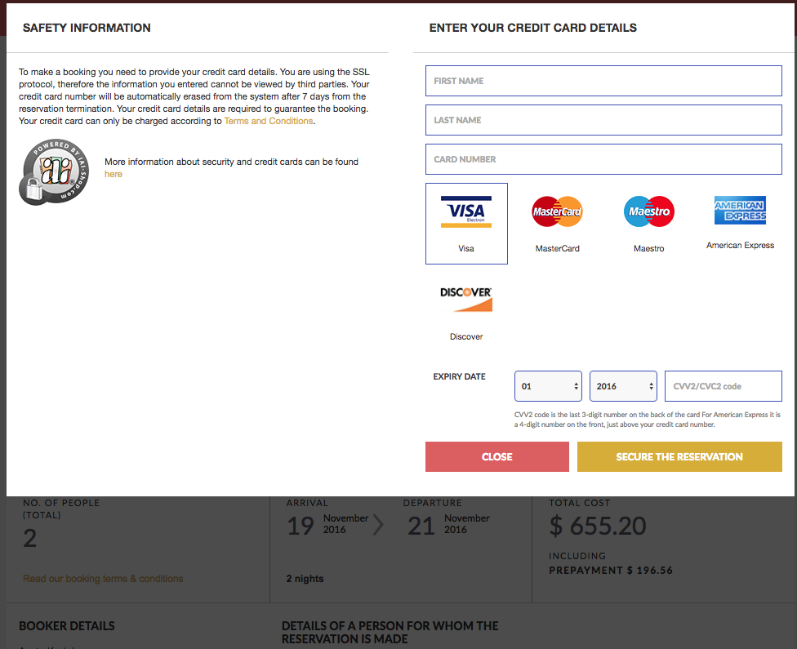Focus the Last Name input field

click(x=603, y=120)
